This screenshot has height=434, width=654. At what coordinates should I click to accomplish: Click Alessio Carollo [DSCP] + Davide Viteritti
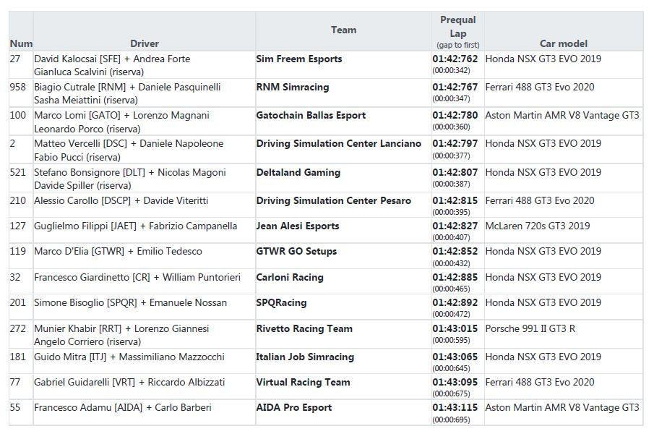pyautogui.click(x=121, y=201)
